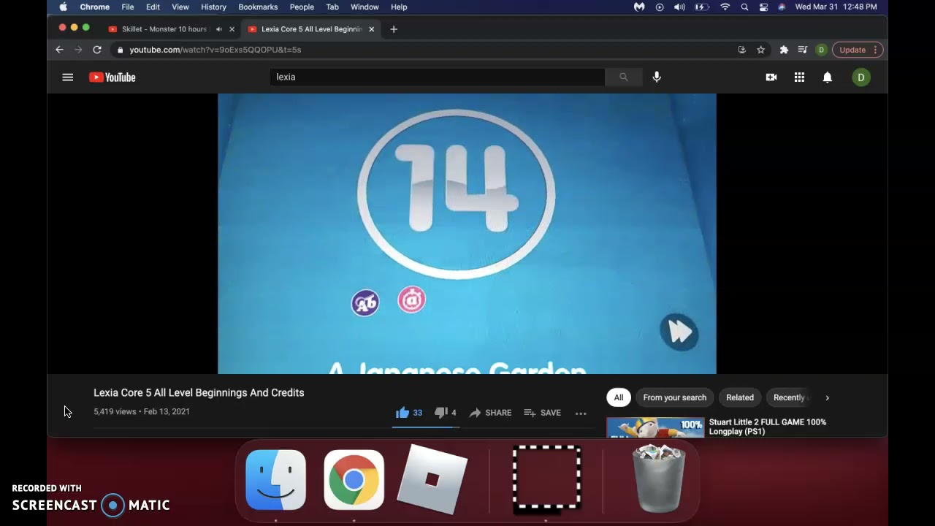Open the Window menu
Viewport: 935px width, 526px height.
coord(365,7)
